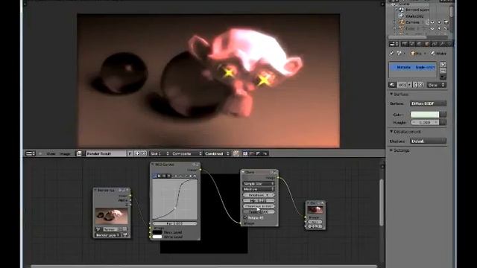Image resolution: width=477 pixels, height=268 pixels.
Task: Click the render button icon in Render Layers node
Action: coord(125,235)
